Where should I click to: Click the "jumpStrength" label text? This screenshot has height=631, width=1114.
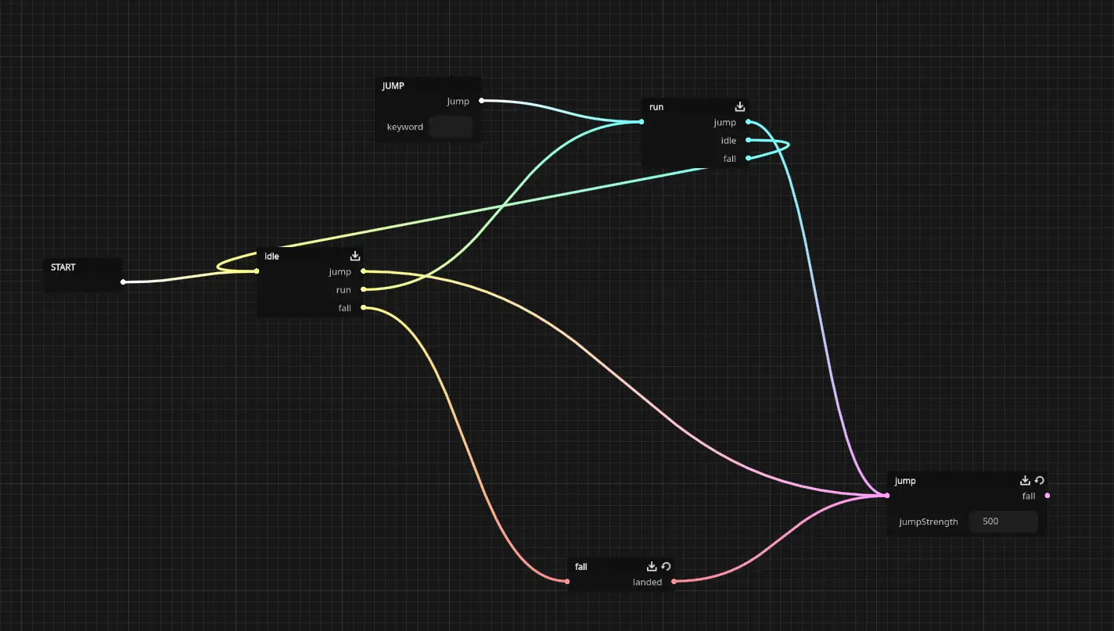point(929,522)
